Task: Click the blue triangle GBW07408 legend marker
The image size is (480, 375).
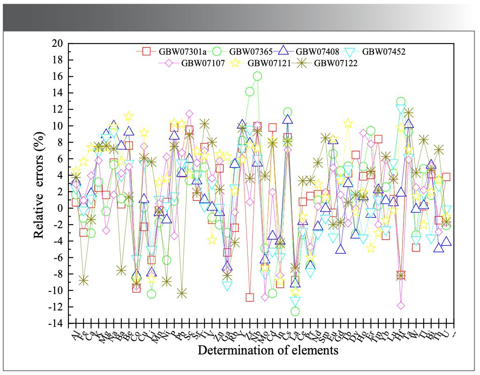Action: pyautogui.click(x=284, y=51)
